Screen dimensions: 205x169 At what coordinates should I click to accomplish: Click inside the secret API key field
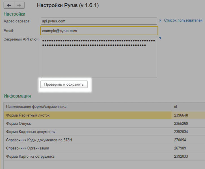(x=99, y=60)
